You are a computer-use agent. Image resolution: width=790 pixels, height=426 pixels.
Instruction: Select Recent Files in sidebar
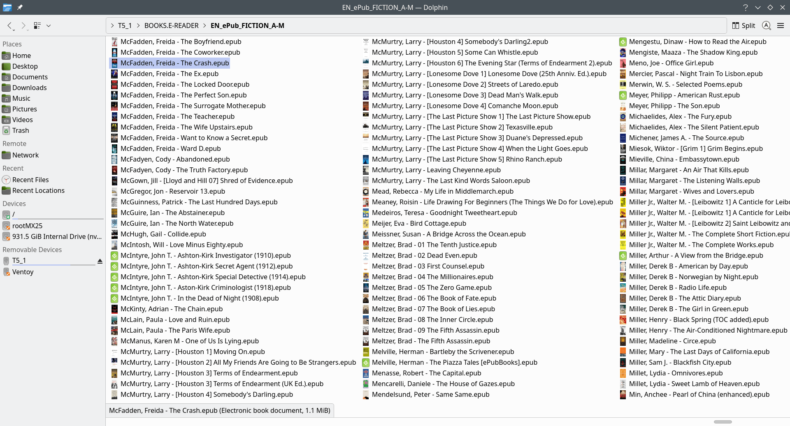pyautogui.click(x=30, y=180)
